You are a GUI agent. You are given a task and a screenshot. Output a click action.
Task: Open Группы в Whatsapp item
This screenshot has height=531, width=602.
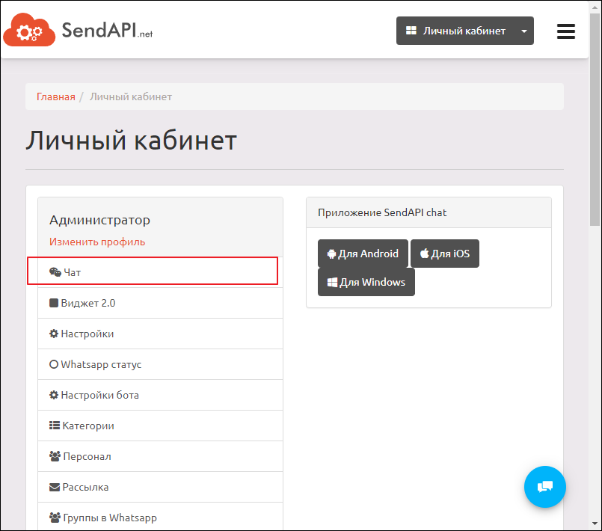[x=109, y=518]
